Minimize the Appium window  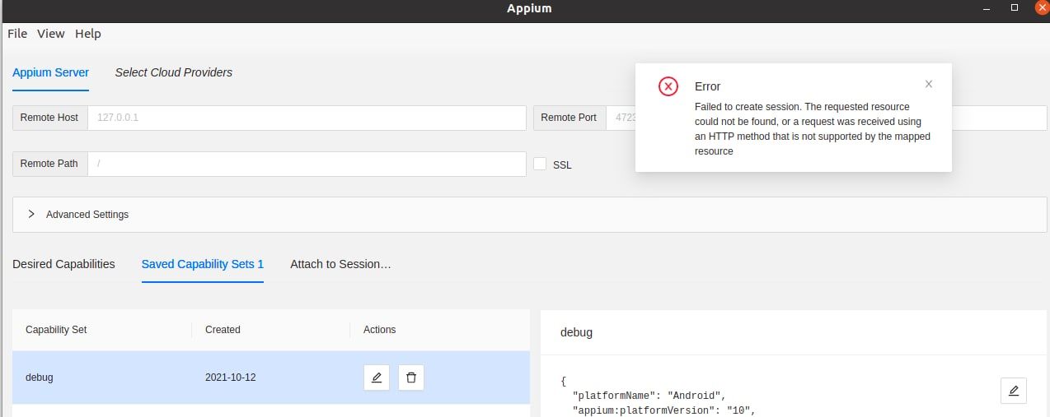click(985, 7)
